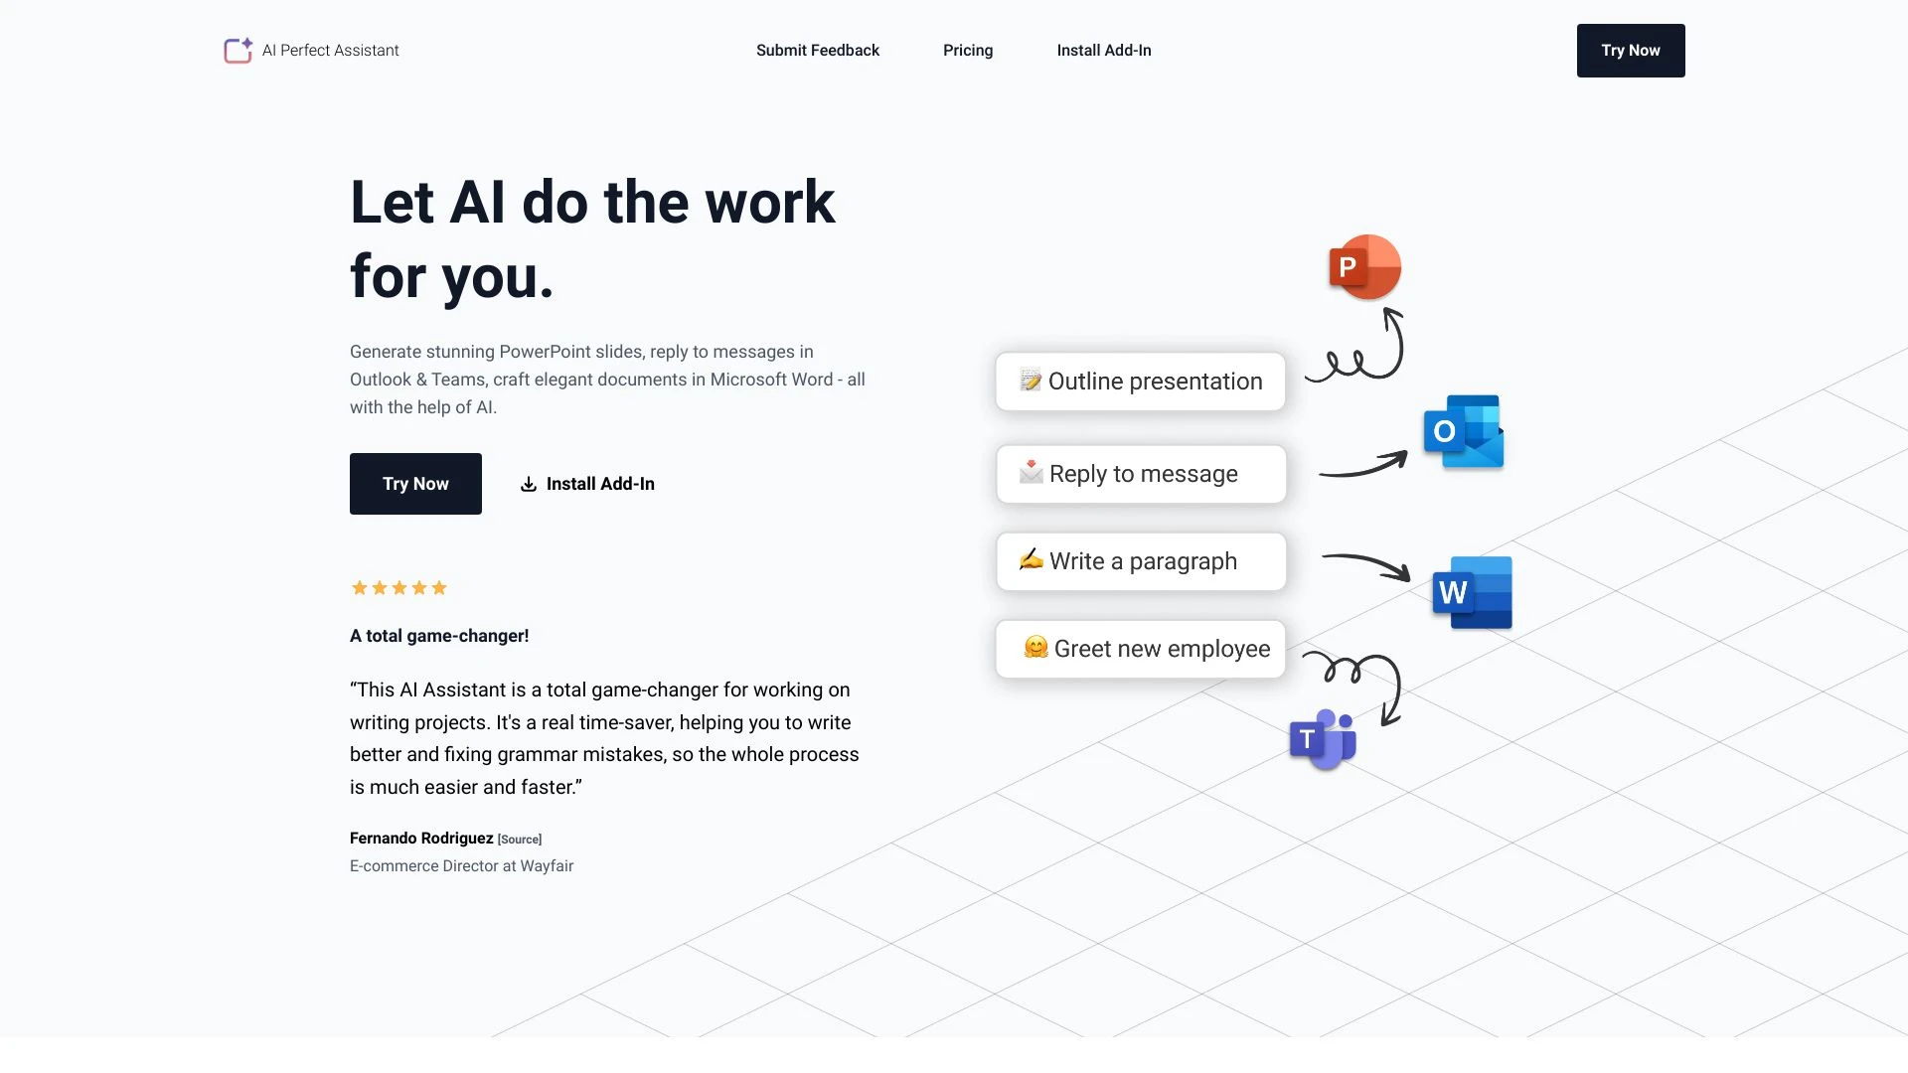Select the Pricing menu item
Screen dimensions: 1908x1073
967,50
